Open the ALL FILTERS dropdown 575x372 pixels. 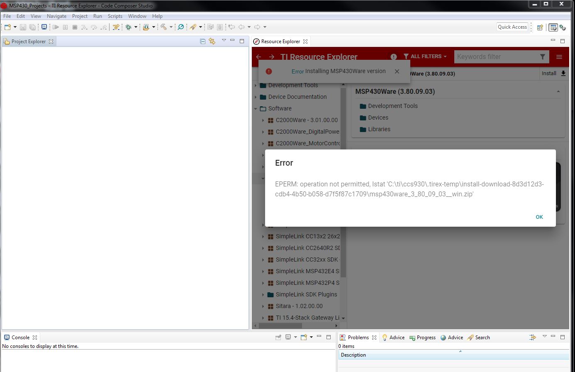(425, 56)
